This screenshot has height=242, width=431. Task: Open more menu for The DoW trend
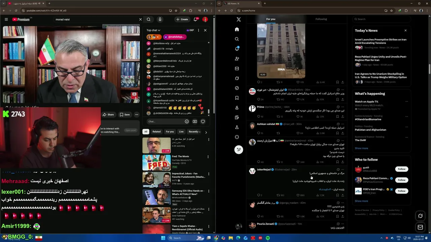coord(406,137)
